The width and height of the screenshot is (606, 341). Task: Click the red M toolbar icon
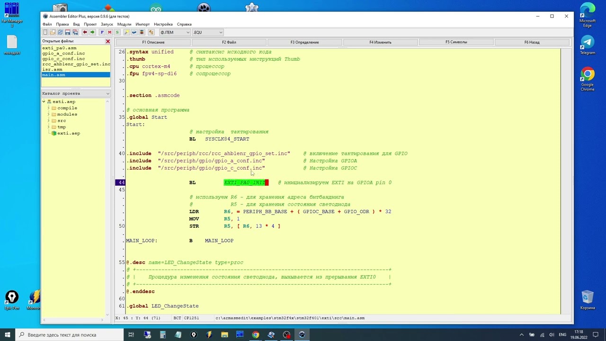[109, 32]
